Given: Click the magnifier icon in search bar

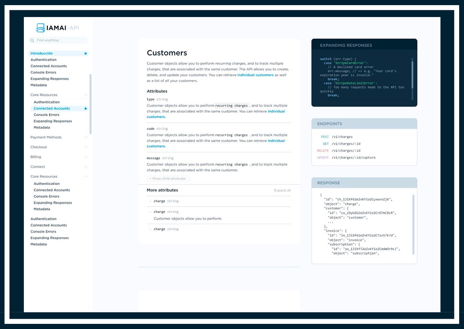Looking at the screenshot, I should (x=32, y=40).
